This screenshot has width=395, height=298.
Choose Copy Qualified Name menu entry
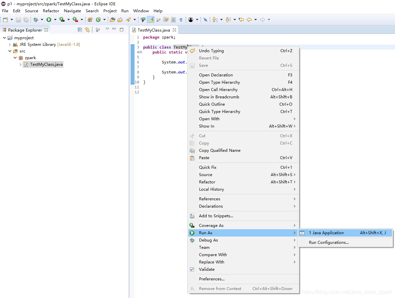(244, 150)
